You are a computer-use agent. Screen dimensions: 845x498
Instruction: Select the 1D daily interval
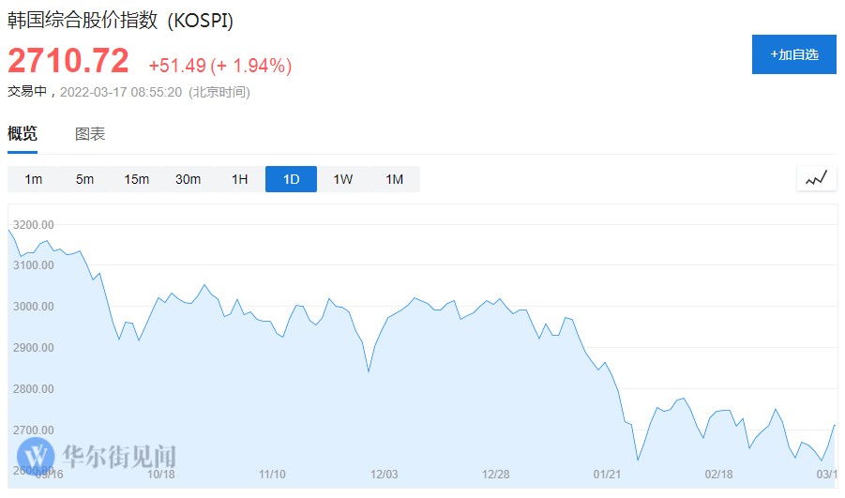[291, 179]
